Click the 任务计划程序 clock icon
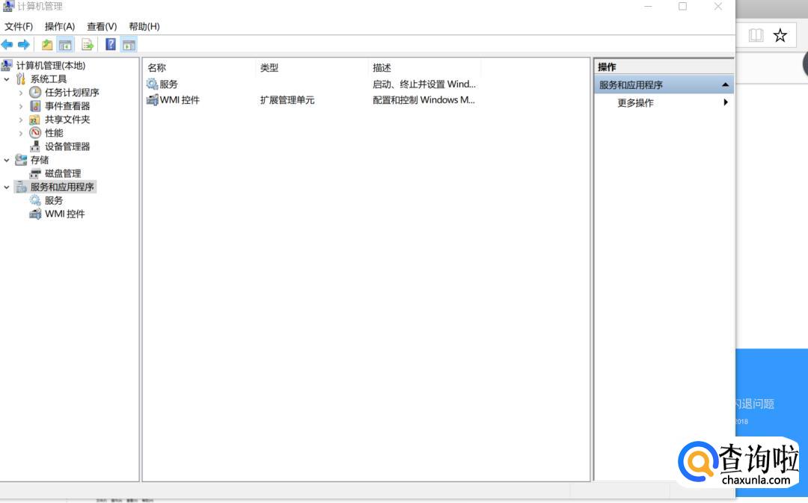Viewport: 808px width, 503px height. pyautogui.click(x=35, y=92)
